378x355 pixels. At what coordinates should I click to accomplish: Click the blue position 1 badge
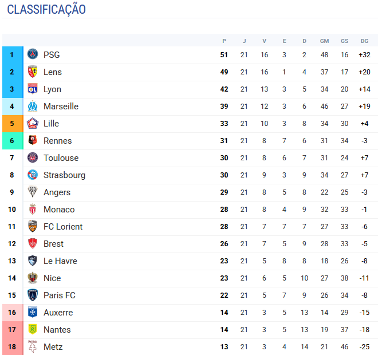[x=11, y=55]
